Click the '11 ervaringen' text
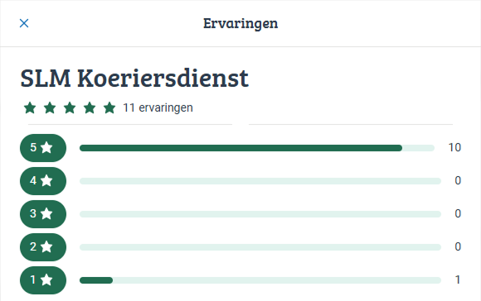The width and height of the screenshot is (481, 301). (158, 108)
